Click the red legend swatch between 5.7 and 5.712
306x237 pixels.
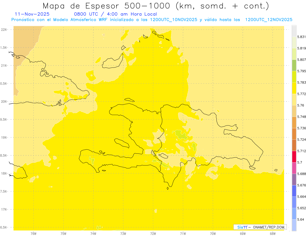(294, 156)
